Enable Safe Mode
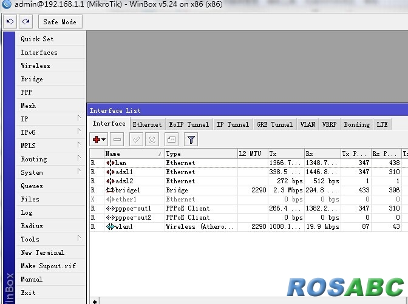408x304 pixels. pos(60,22)
